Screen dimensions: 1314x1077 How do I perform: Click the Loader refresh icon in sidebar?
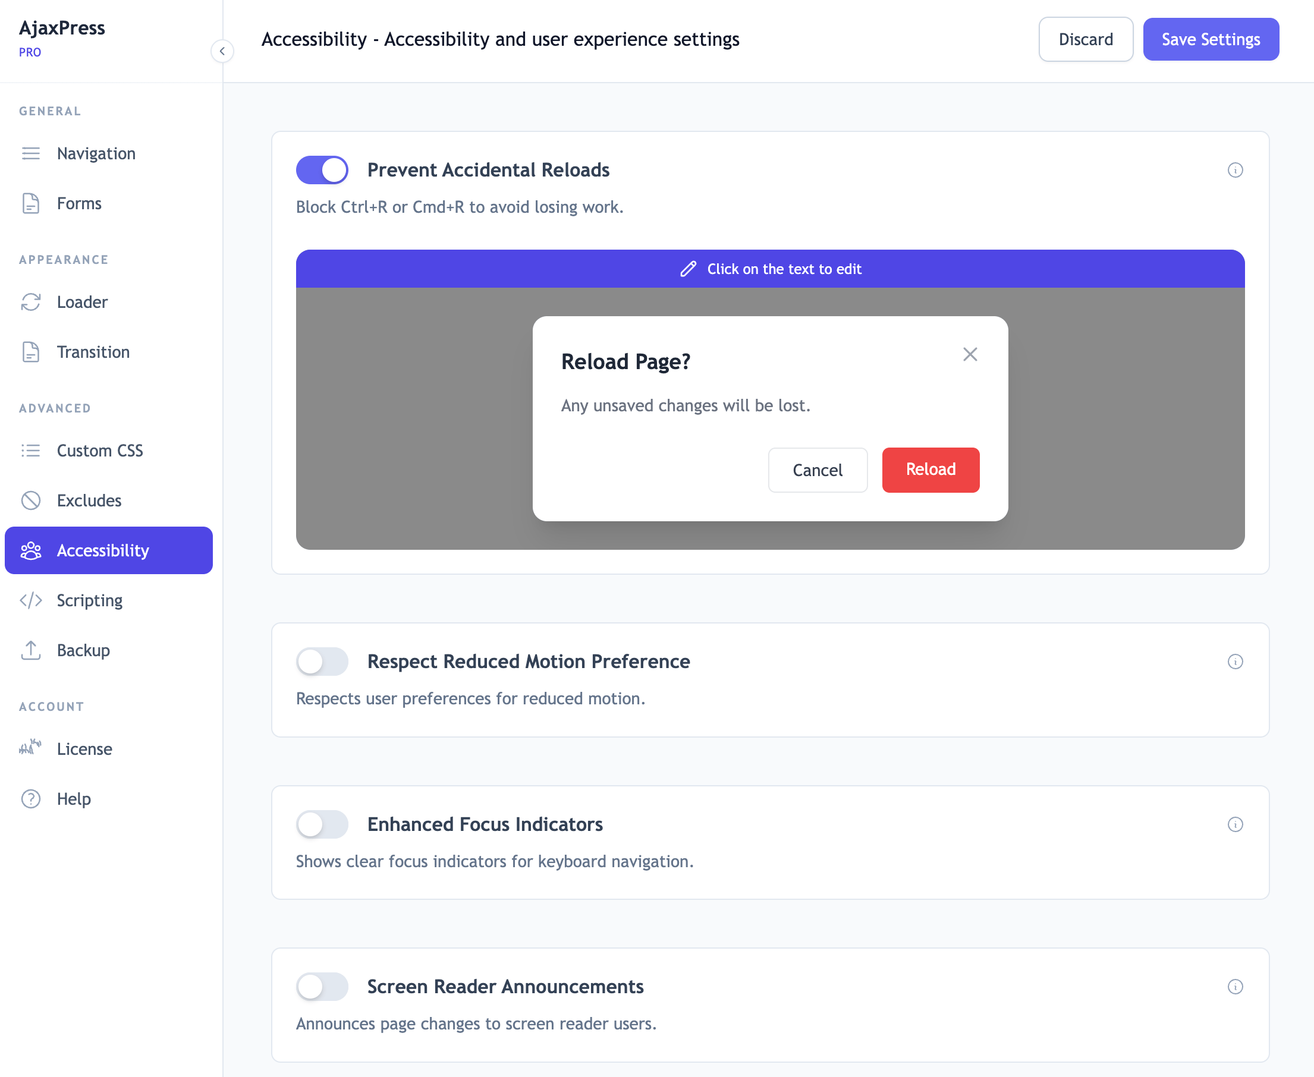pos(30,302)
